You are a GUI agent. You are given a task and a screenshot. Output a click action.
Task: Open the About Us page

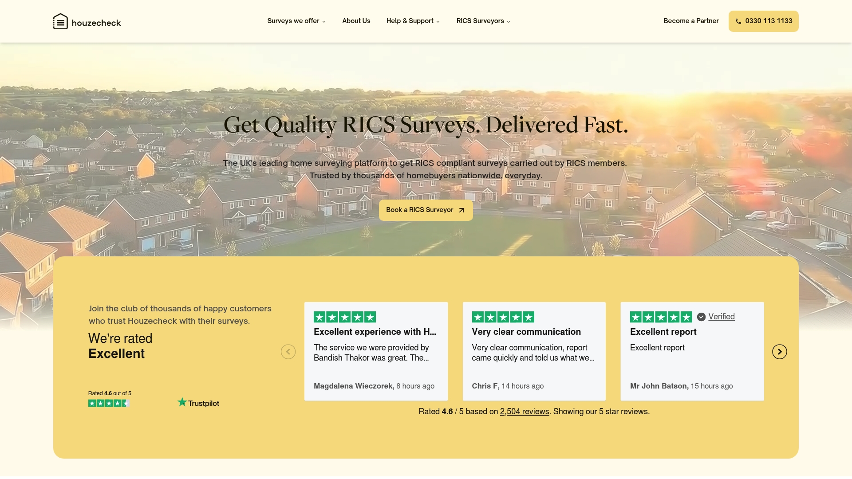[x=356, y=21]
